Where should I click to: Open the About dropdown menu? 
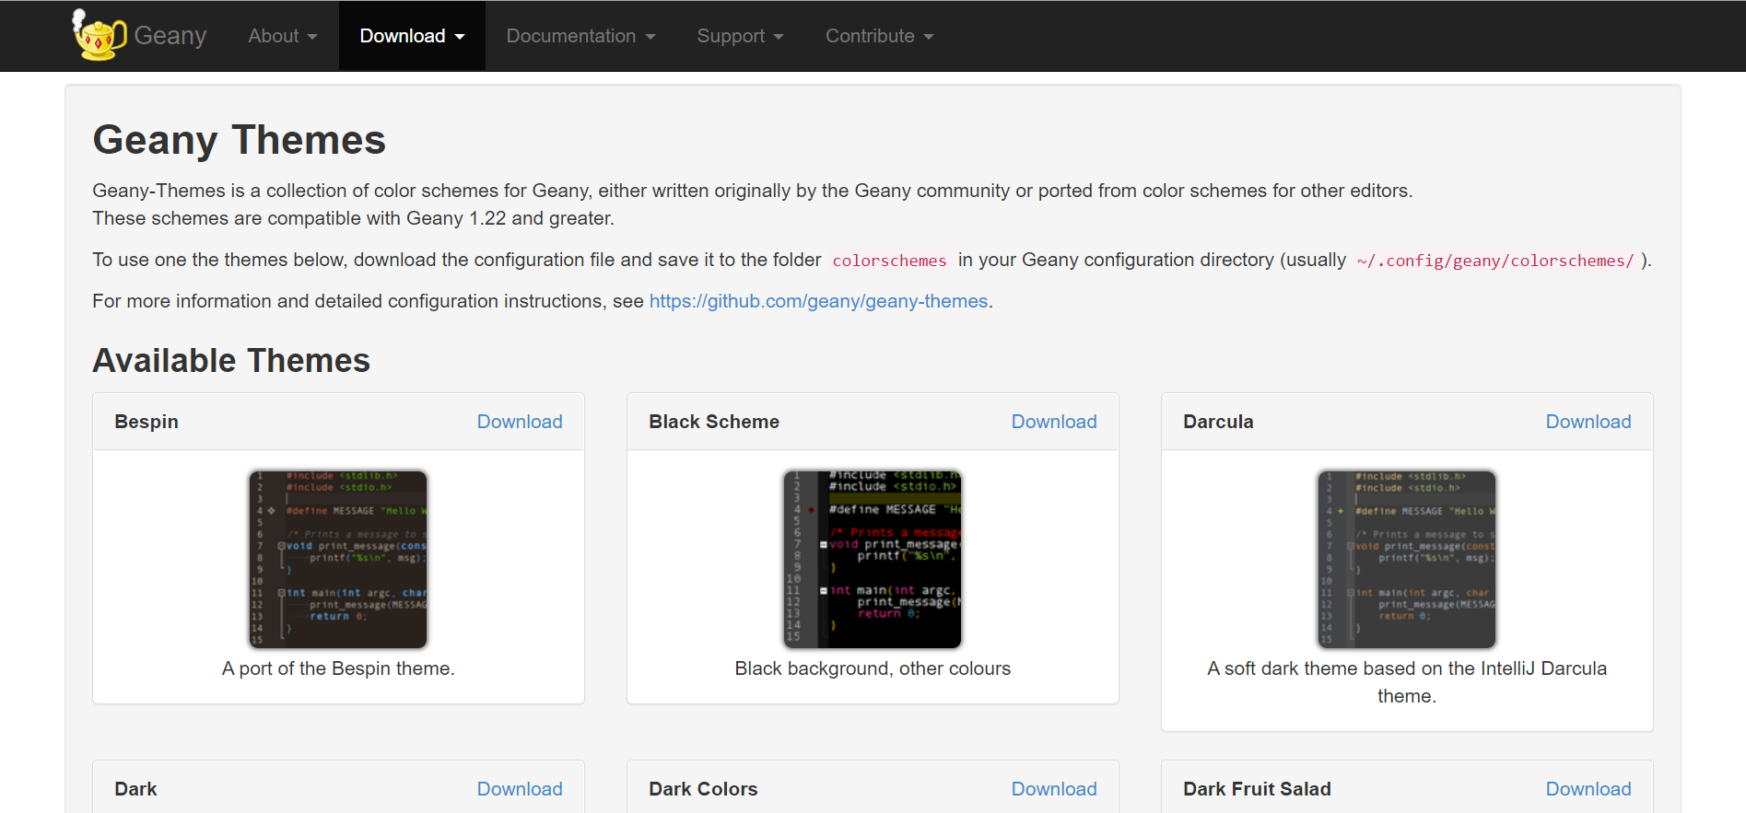click(x=282, y=36)
